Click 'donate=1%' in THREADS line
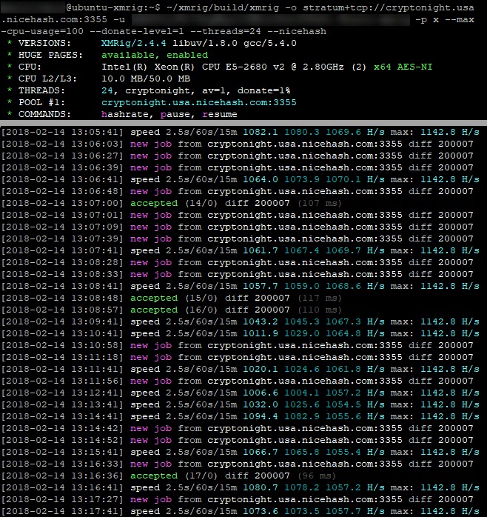This screenshot has height=517, width=487. point(263,90)
